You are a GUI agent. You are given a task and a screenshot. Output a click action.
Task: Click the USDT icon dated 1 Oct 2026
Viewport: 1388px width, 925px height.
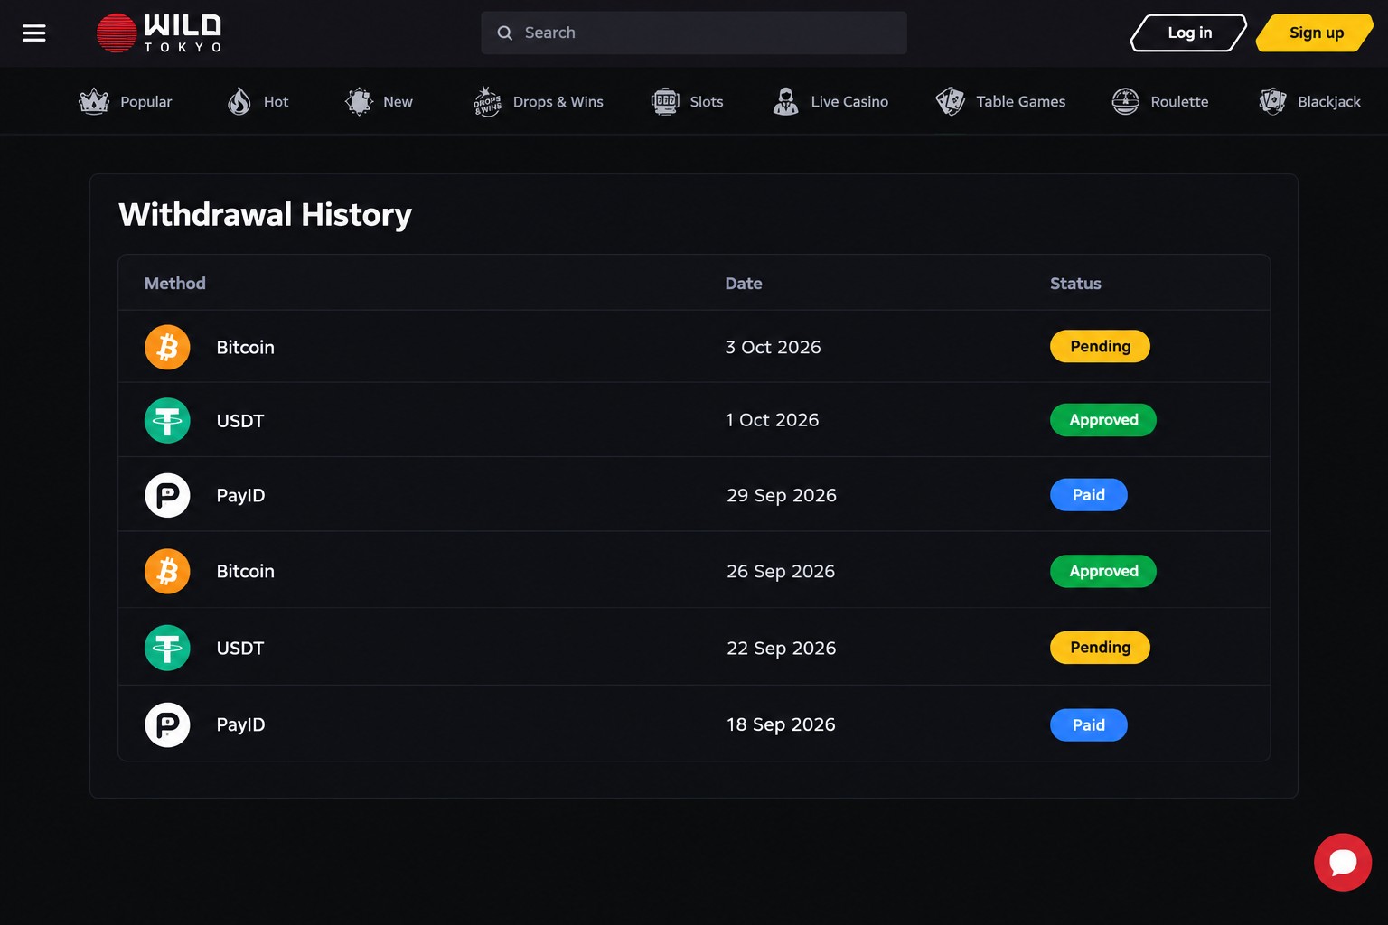[x=167, y=420]
